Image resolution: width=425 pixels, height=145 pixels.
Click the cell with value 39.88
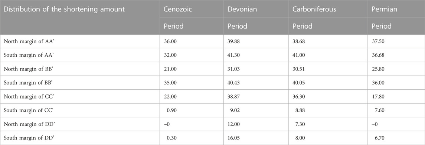[233, 41]
